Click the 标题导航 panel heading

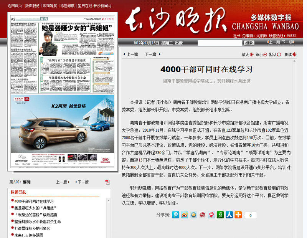point(18,192)
